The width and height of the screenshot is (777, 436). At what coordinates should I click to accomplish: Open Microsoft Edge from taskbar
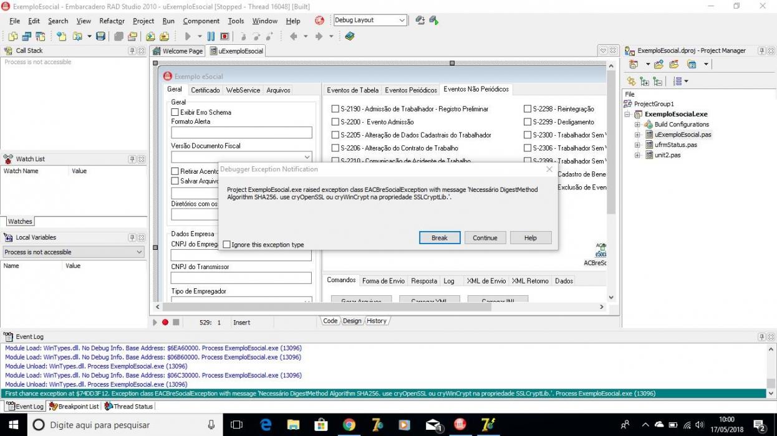pyautogui.click(x=266, y=425)
